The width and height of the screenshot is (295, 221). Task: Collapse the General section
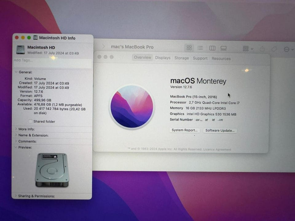[16, 72]
